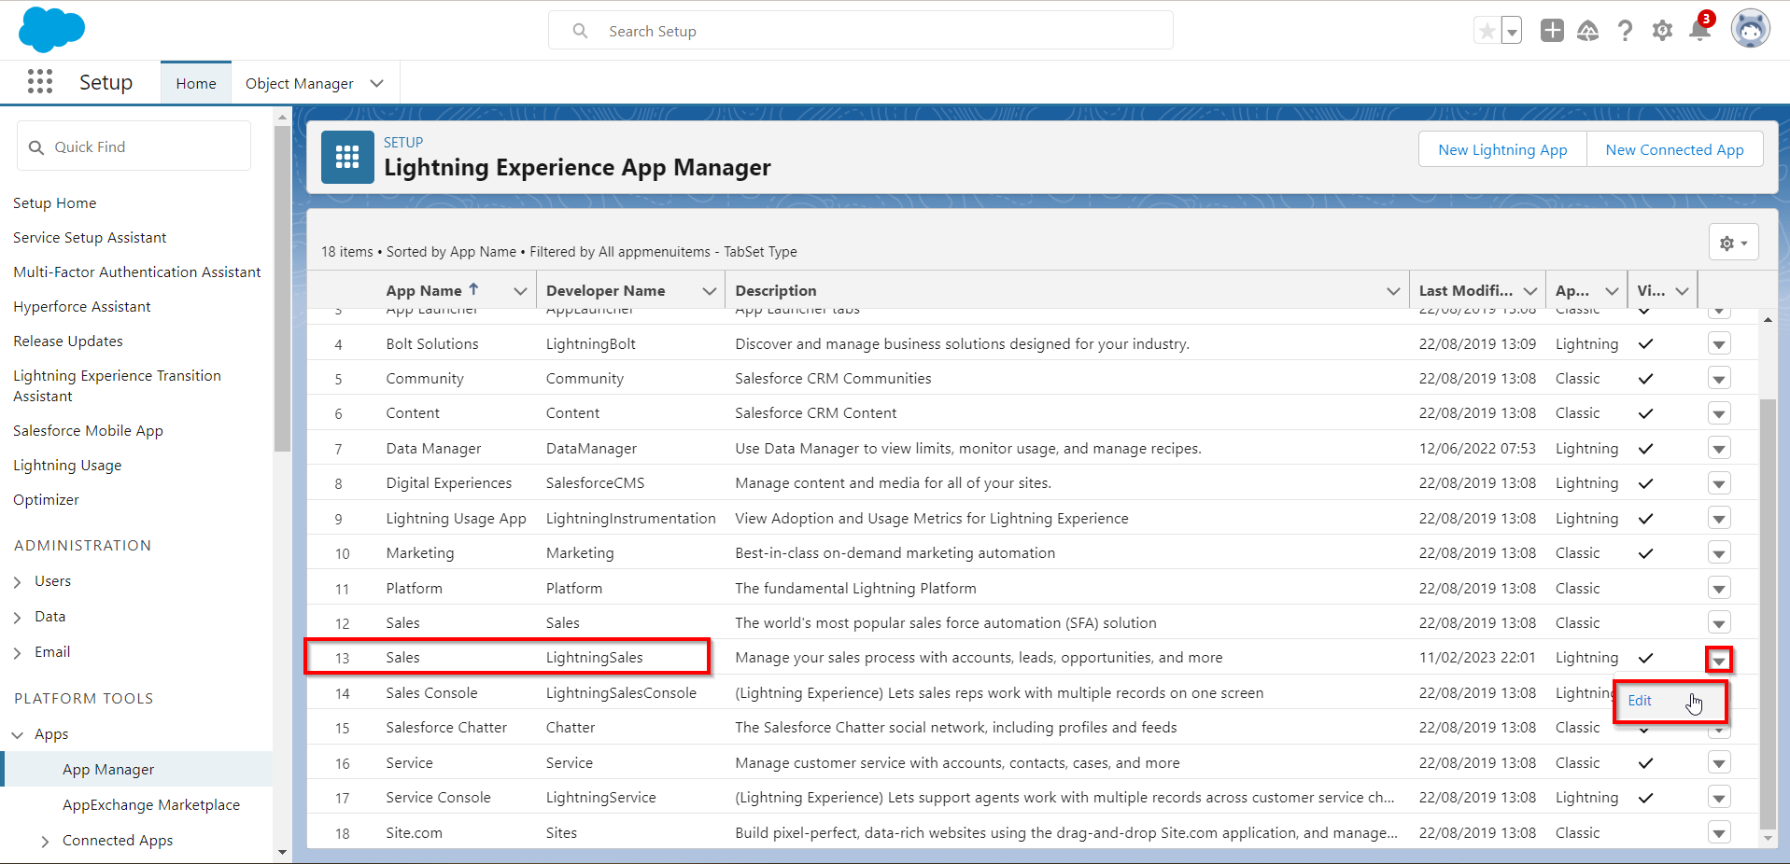
Task: Click New Lightning App button
Action: 1502,149
